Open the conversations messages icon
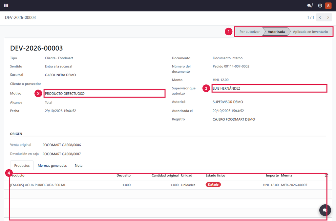The image size is (336, 221). pyautogui.click(x=310, y=6)
